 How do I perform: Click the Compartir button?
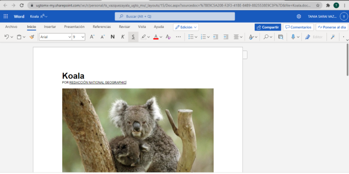point(268,27)
